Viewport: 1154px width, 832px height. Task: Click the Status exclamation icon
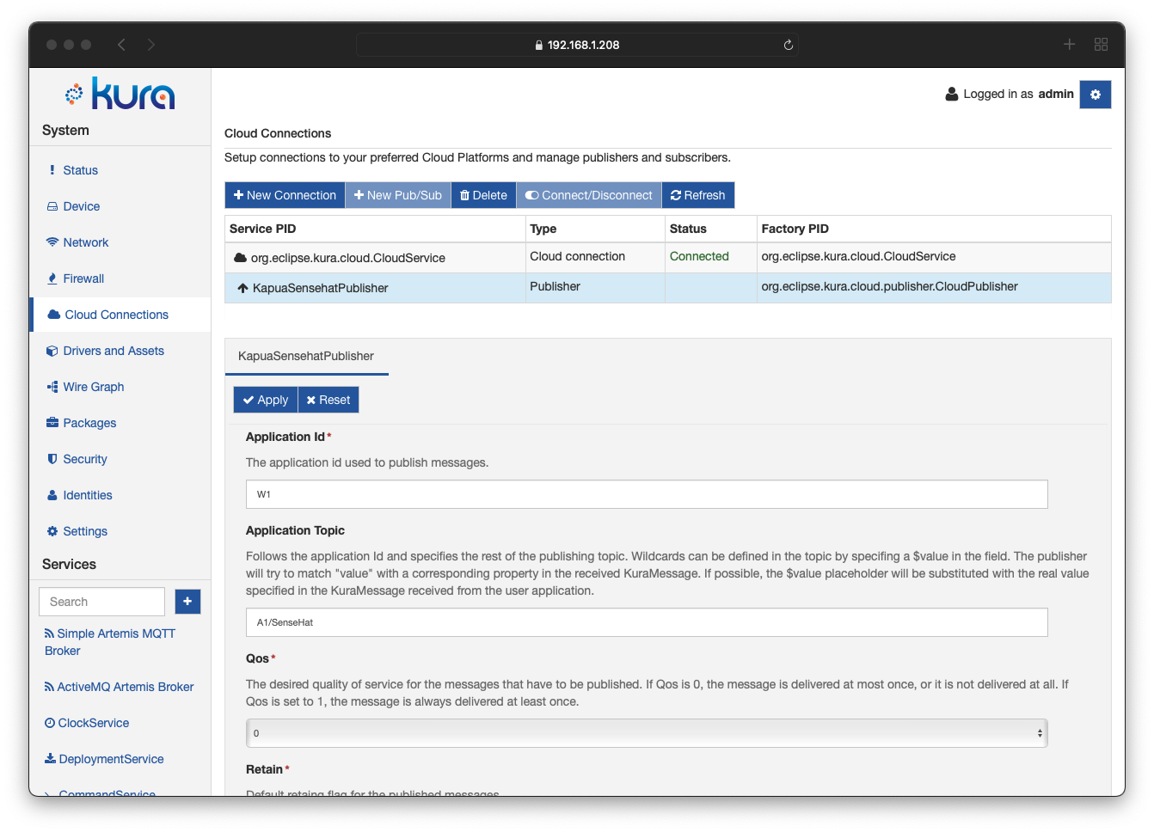[x=52, y=170]
